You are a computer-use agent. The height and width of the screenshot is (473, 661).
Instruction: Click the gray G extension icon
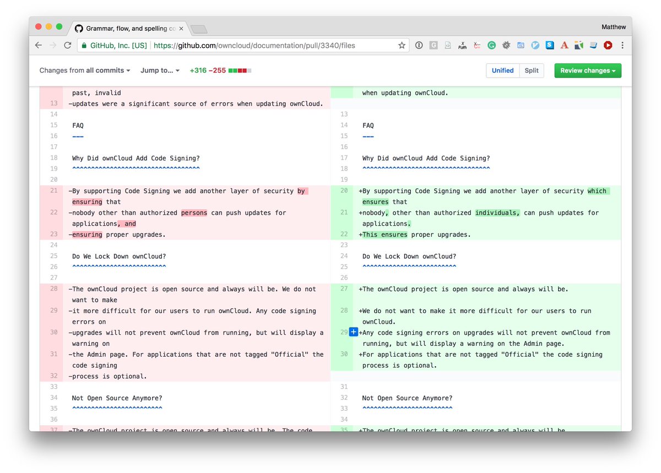click(x=434, y=46)
